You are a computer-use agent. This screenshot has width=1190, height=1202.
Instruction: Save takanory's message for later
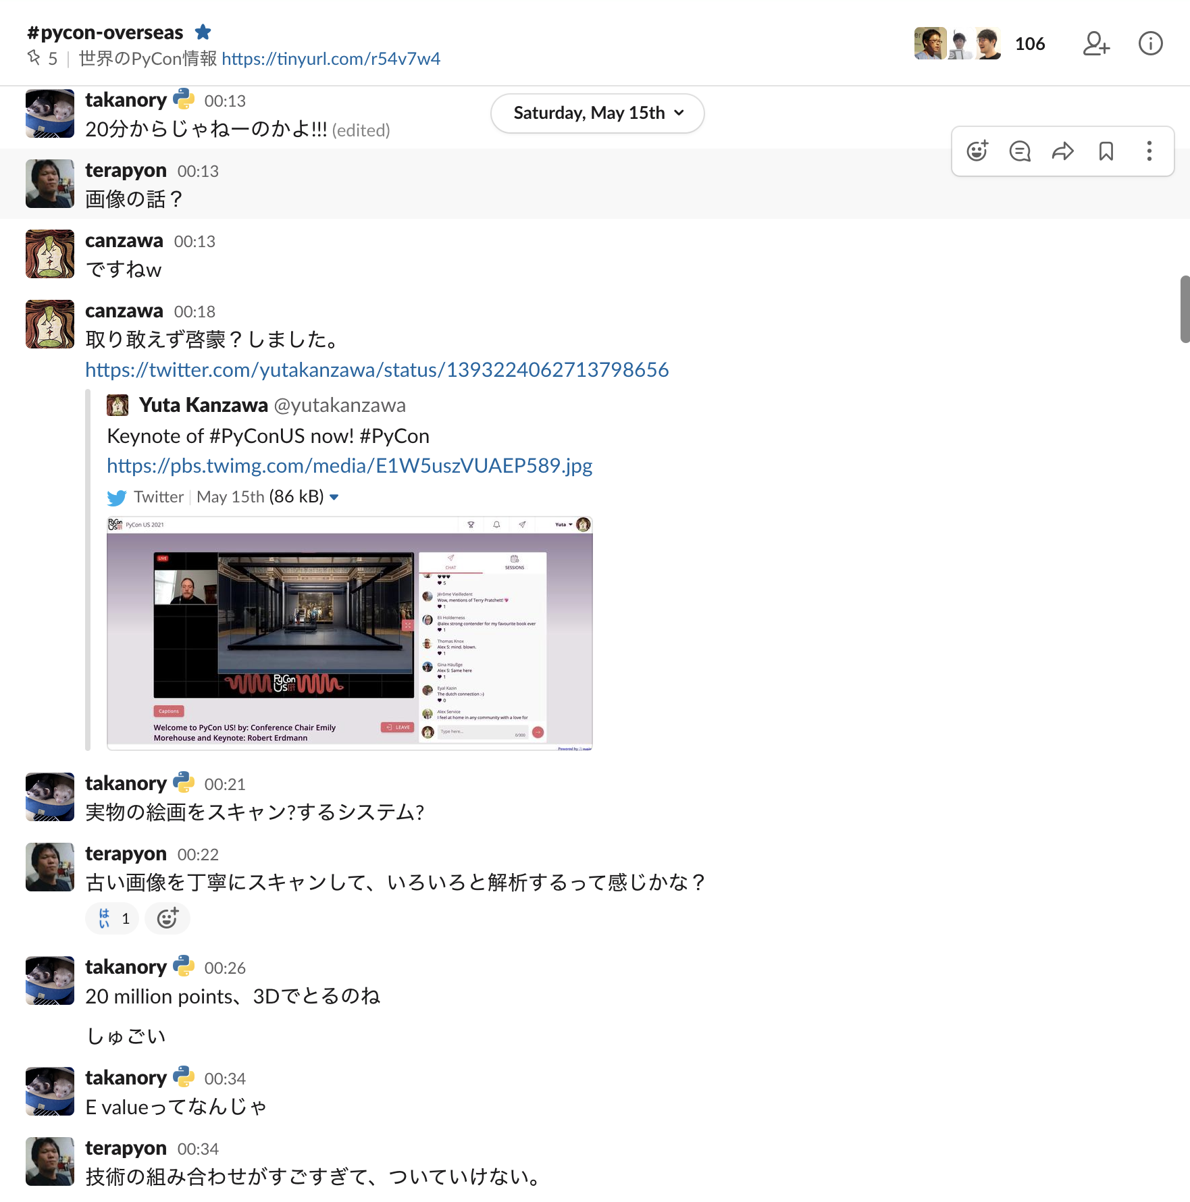(1106, 151)
